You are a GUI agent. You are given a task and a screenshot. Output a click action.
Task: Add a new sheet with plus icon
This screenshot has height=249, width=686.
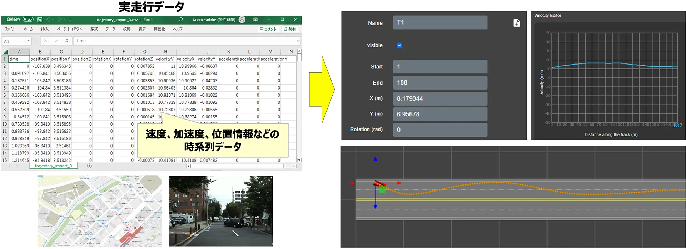point(89,166)
